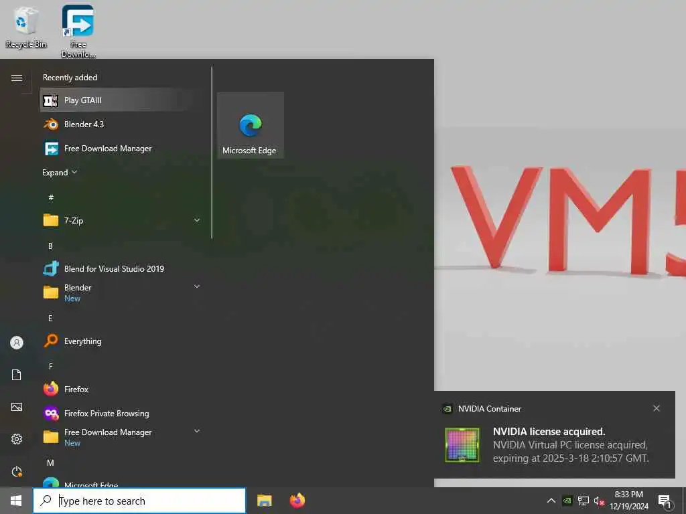Jump to the # letter index header
This screenshot has width=686, height=514.
[51, 197]
